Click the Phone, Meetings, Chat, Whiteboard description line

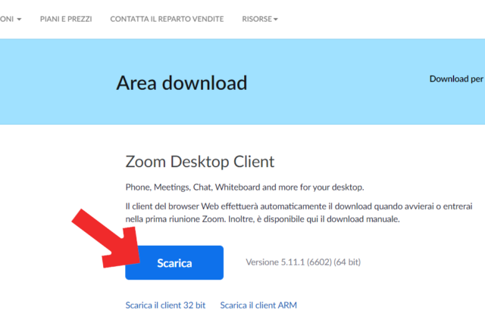point(245,187)
